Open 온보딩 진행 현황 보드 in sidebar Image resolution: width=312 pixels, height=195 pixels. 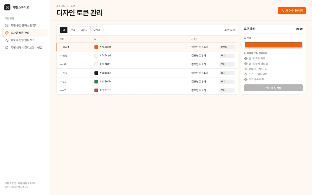pyautogui.click(x=25, y=40)
